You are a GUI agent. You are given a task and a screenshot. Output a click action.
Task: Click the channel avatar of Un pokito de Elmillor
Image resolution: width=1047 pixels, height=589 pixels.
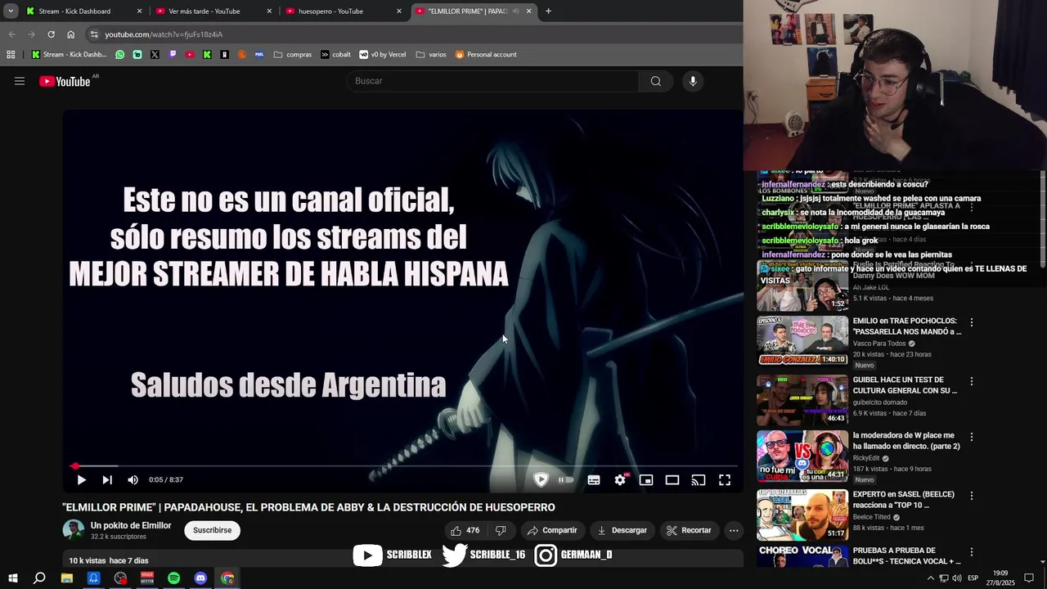tap(74, 530)
